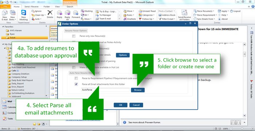Open the Ryan favorite folder
The width and height of the screenshot is (255, 131).
12,34
